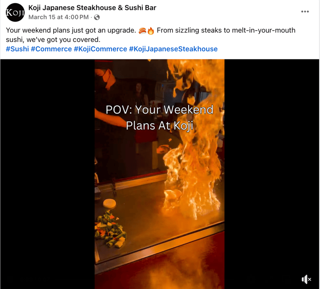Open the #KojiJapaneseSteakhouse hashtag

tap(173, 49)
